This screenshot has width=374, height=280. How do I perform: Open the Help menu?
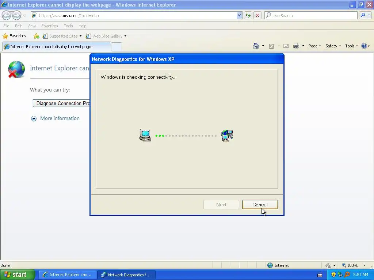point(82,26)
